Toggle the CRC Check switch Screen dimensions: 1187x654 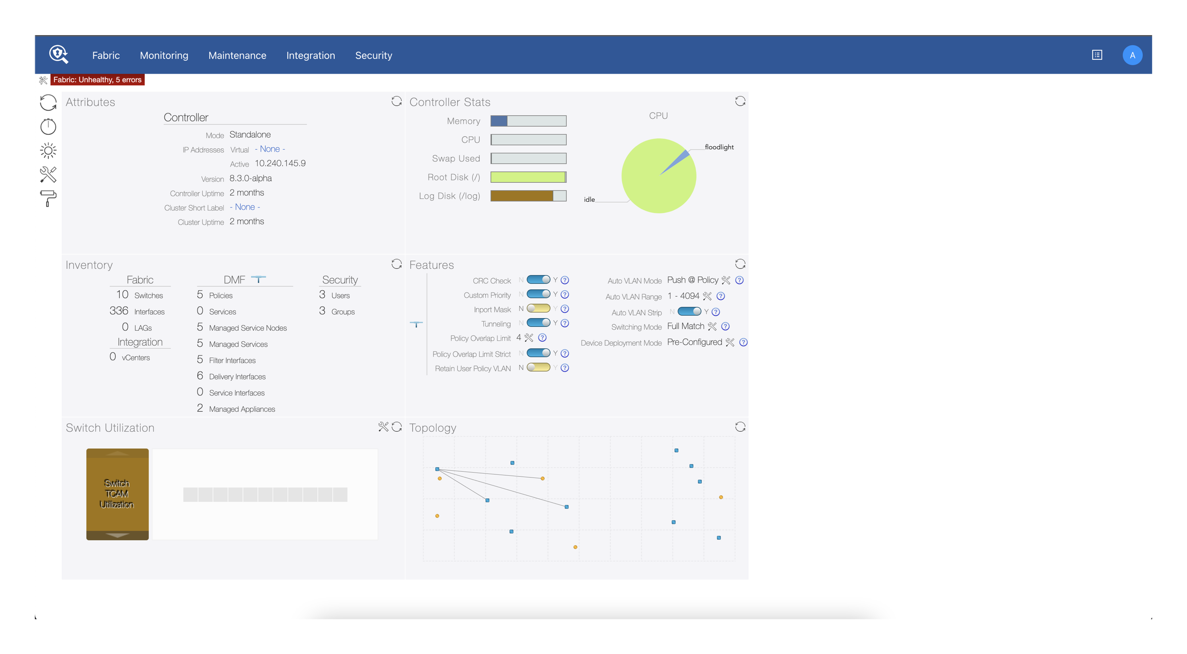(x=538, y=280)
